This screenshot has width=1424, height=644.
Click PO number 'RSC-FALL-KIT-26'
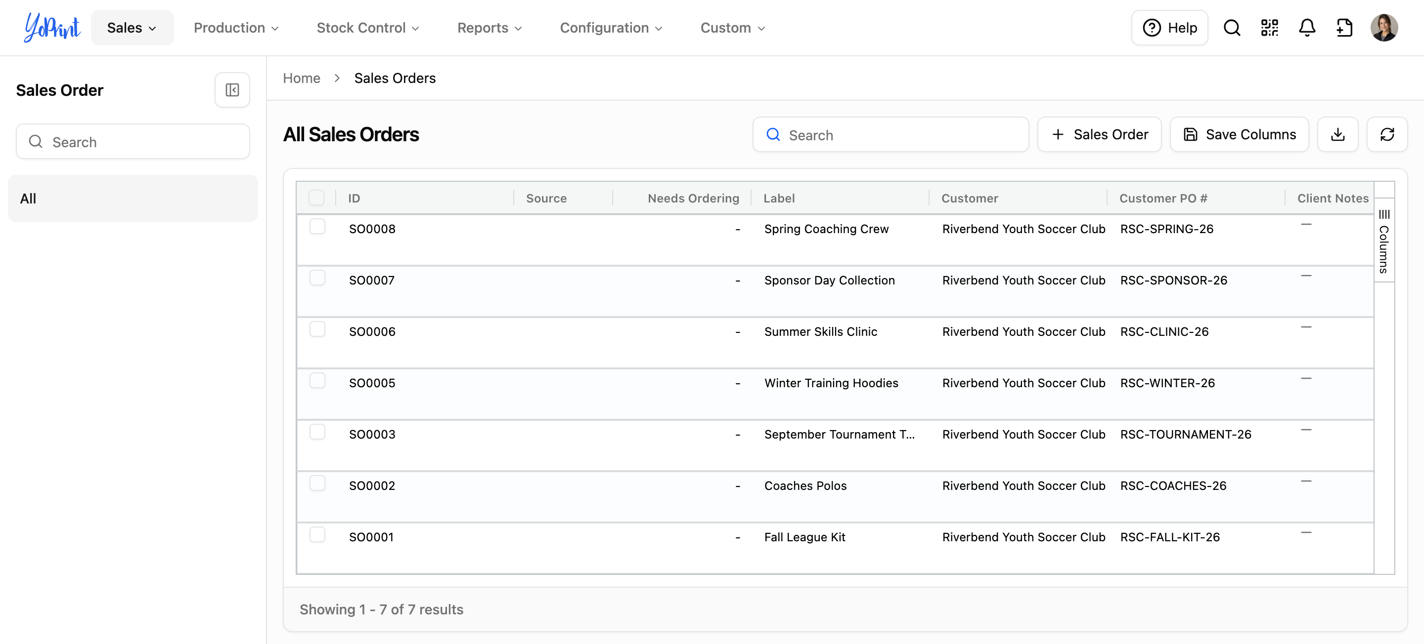coord(1170,537)
